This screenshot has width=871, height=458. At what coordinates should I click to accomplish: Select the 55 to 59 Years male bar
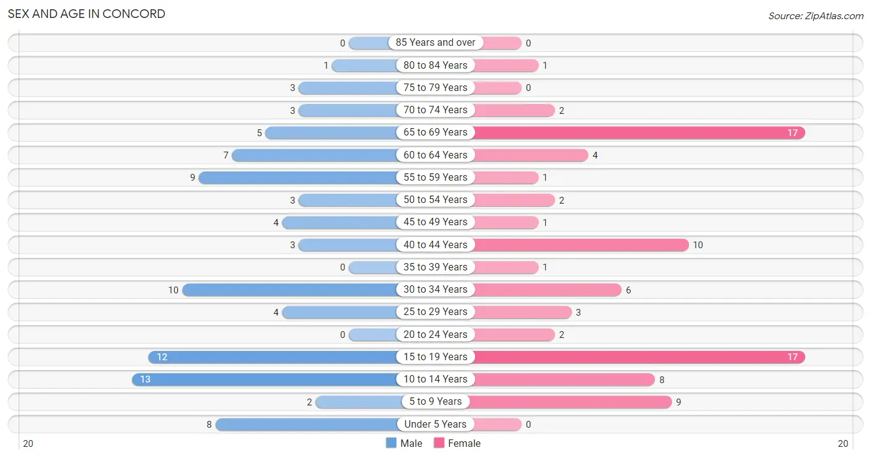point(299,178)
